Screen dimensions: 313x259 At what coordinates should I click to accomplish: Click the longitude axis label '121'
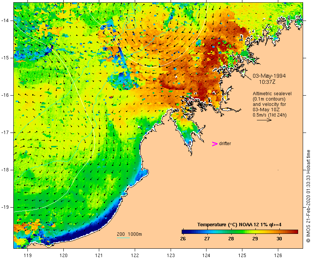pos(99,255)
